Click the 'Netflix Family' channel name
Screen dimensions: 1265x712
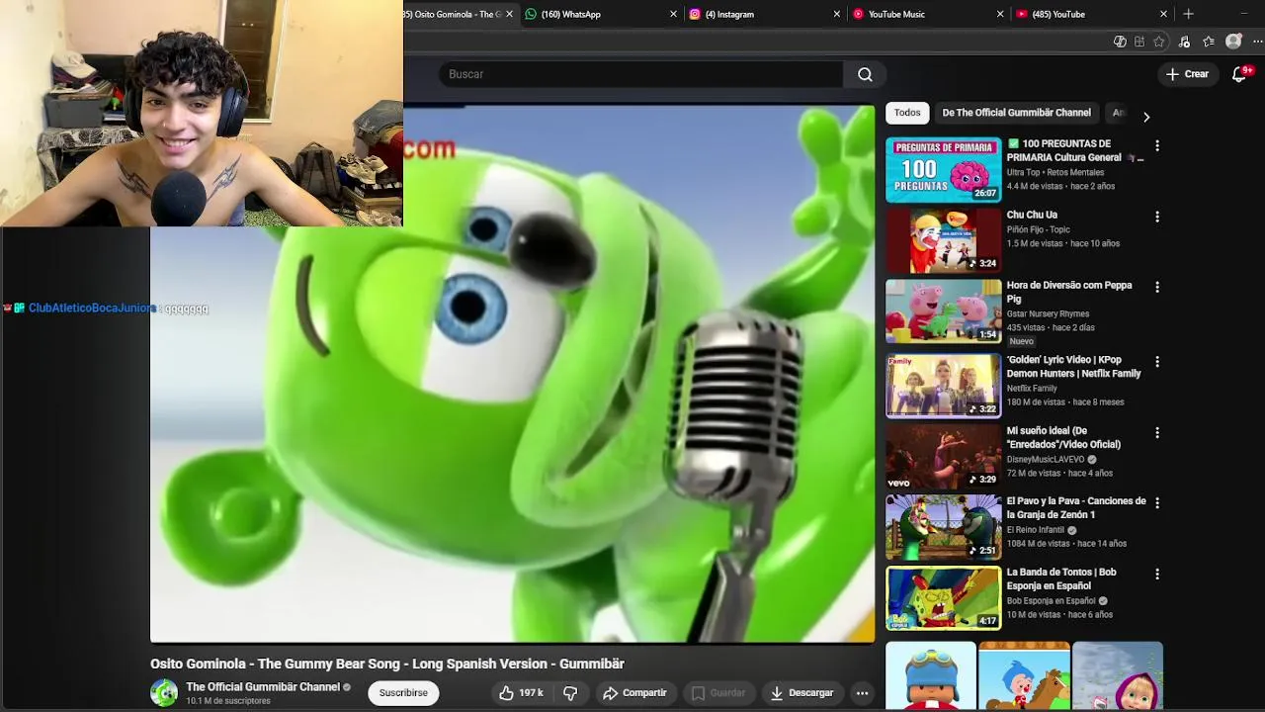point(1032,389)
